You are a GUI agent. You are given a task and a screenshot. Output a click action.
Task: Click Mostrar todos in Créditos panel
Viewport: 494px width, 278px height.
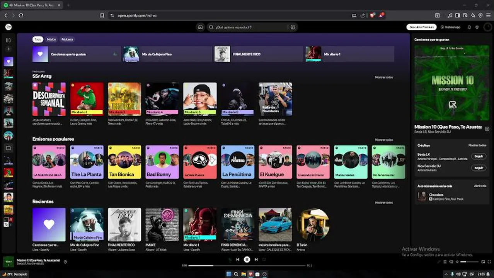[477, 146]
